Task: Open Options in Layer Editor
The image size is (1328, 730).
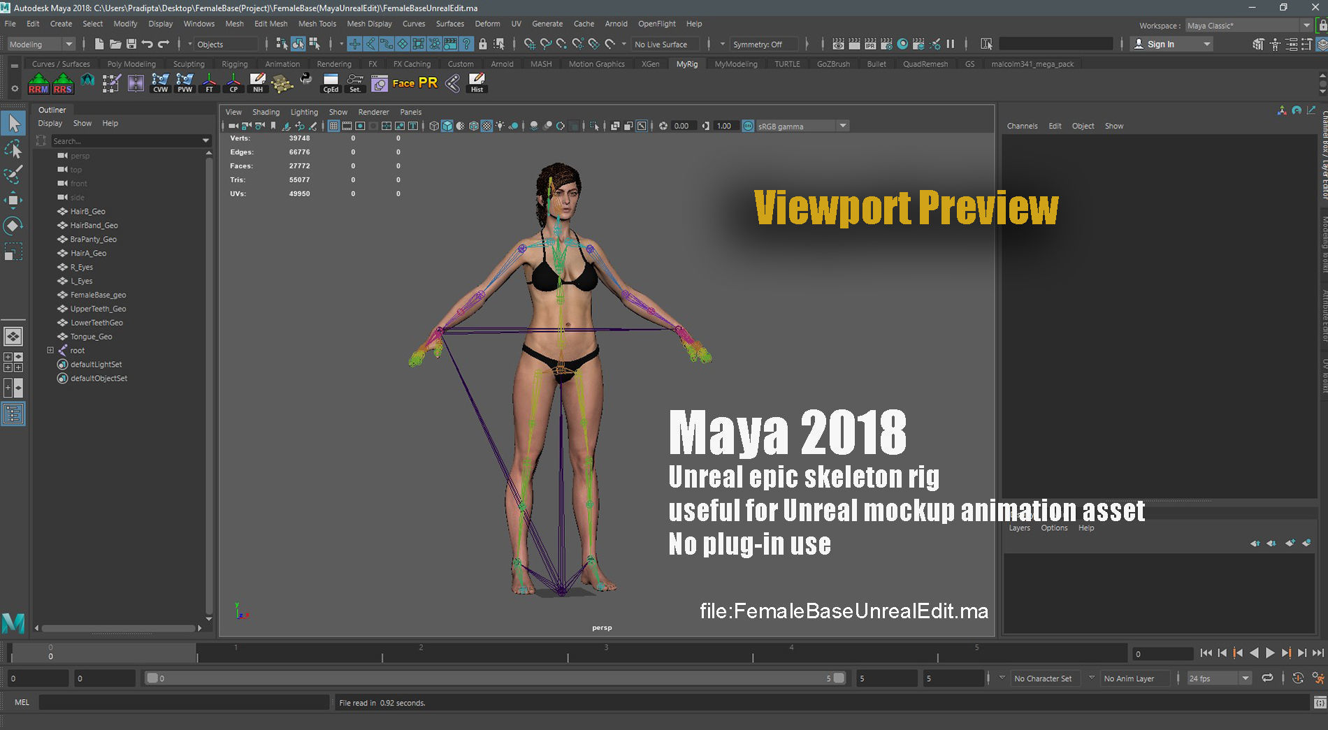Action: pos(1054,528)
